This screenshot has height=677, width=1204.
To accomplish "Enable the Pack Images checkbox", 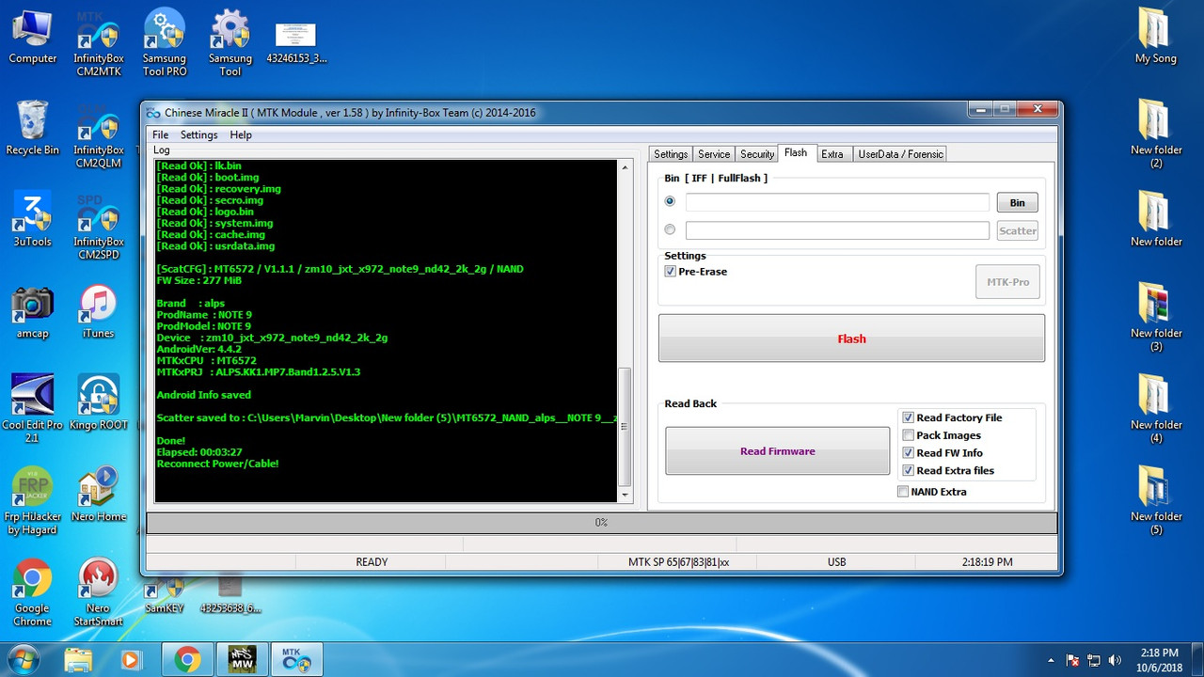I will [908, 435].
